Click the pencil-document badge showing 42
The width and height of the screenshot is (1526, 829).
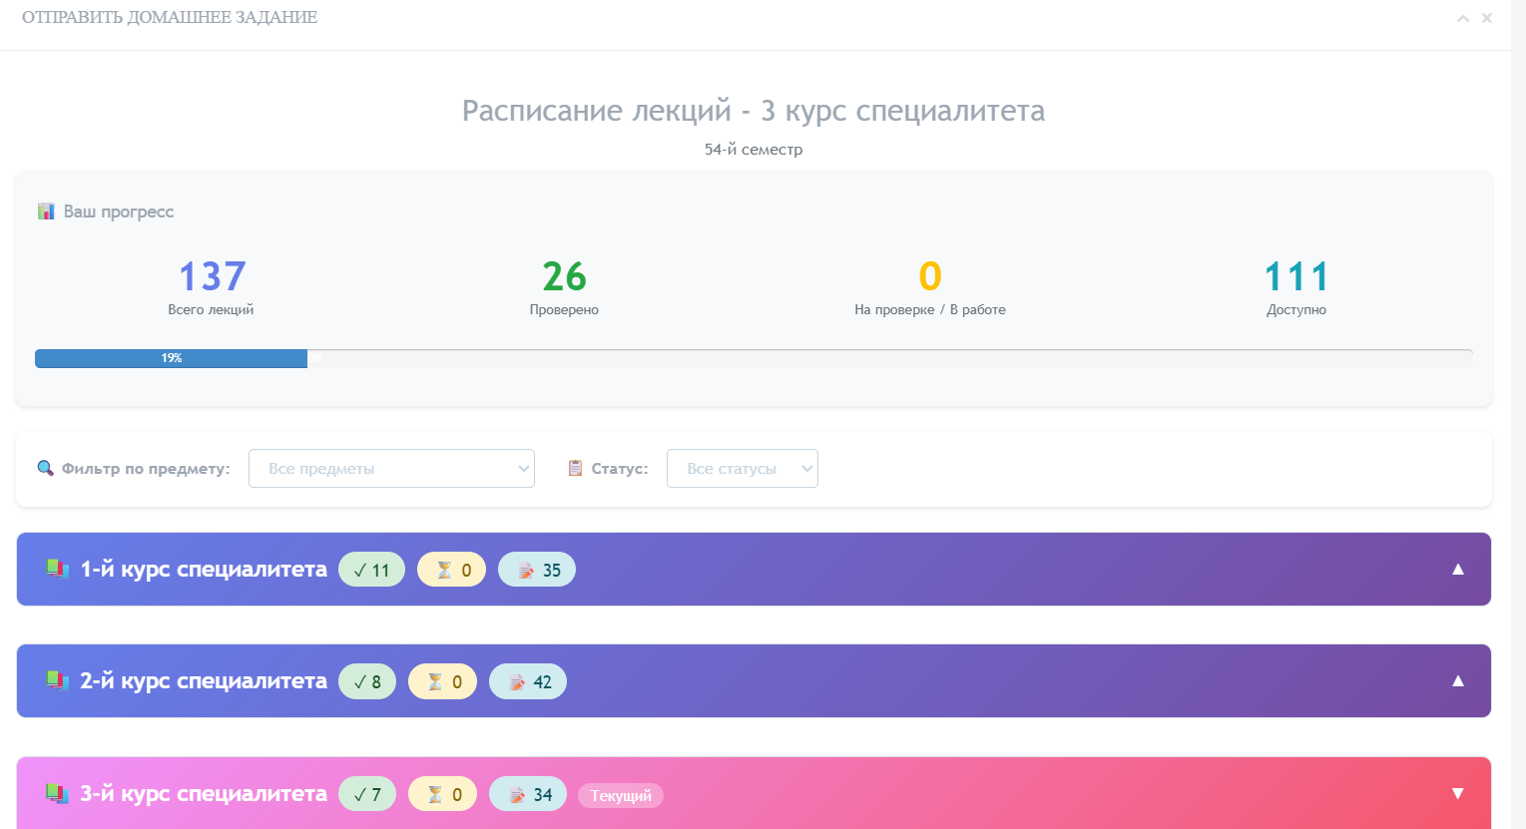528,680
